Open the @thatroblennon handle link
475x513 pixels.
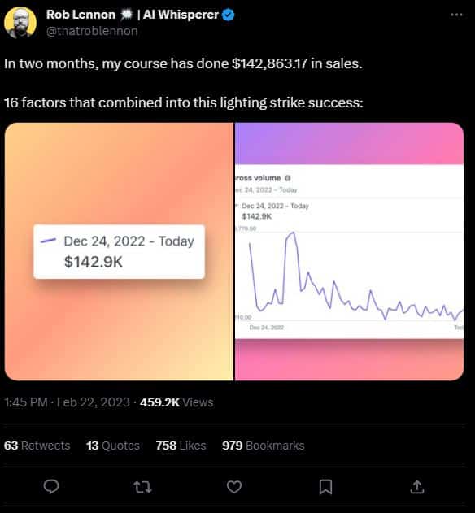tap(92, 31)
